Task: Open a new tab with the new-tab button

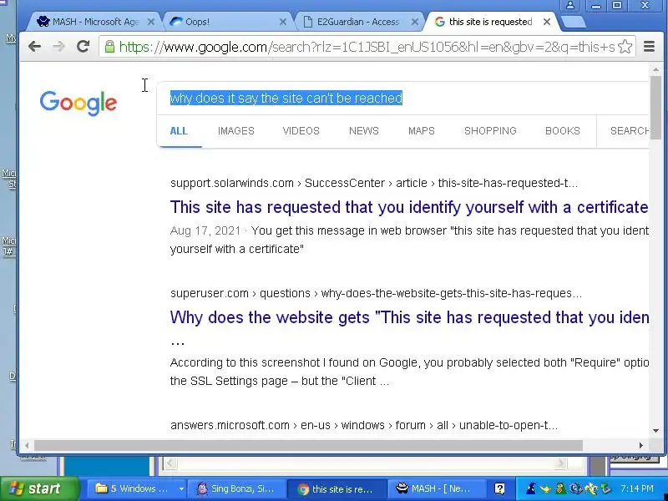Action: (573, 23)
